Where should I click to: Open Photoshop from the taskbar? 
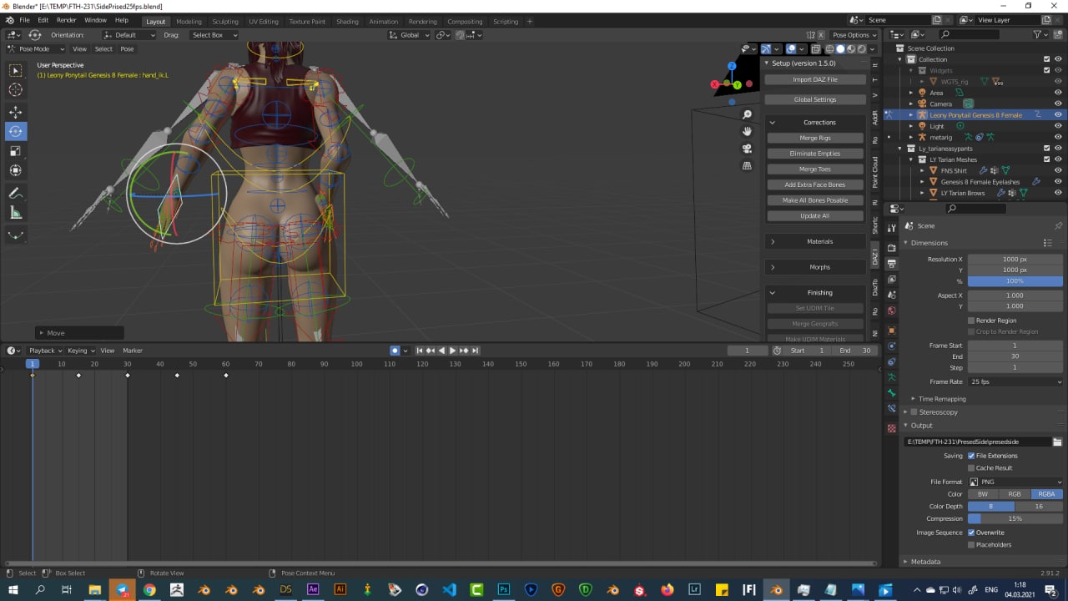click(x=503, y=589)
